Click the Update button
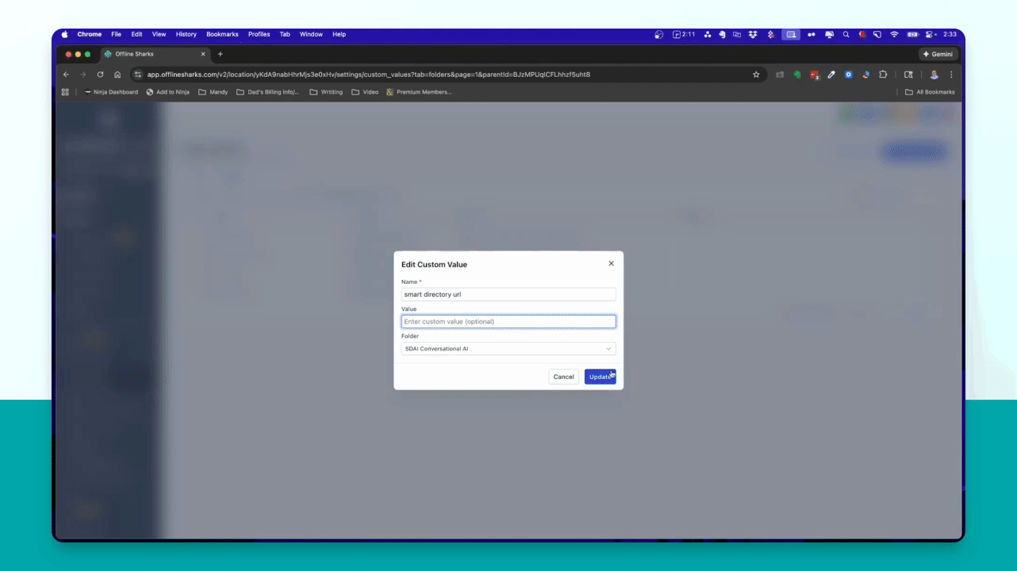 click(x=601, y=377)
